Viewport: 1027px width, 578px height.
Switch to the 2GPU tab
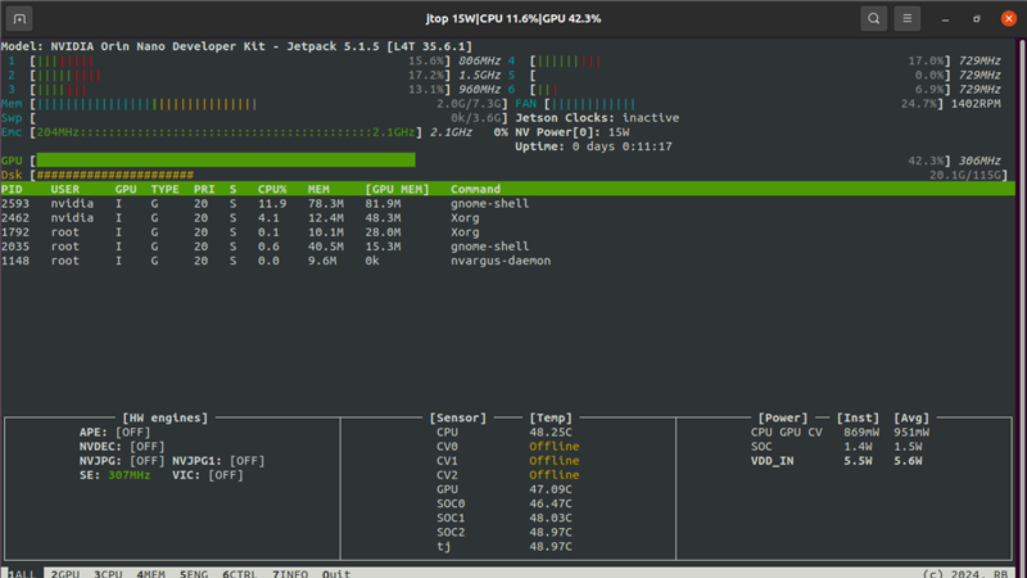(x=65, y=573)
